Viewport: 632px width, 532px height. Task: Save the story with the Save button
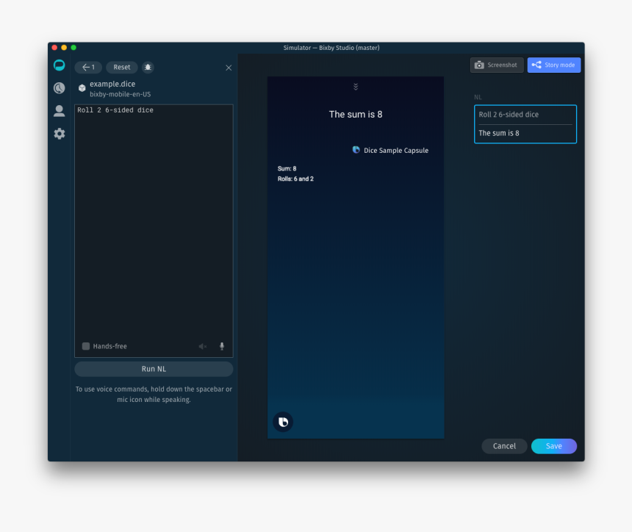553,446
